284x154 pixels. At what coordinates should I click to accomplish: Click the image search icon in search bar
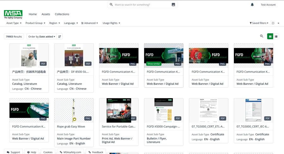(x=173, y=5)
